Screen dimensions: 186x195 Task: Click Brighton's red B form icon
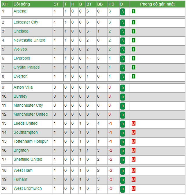click(x=133, y=150)
